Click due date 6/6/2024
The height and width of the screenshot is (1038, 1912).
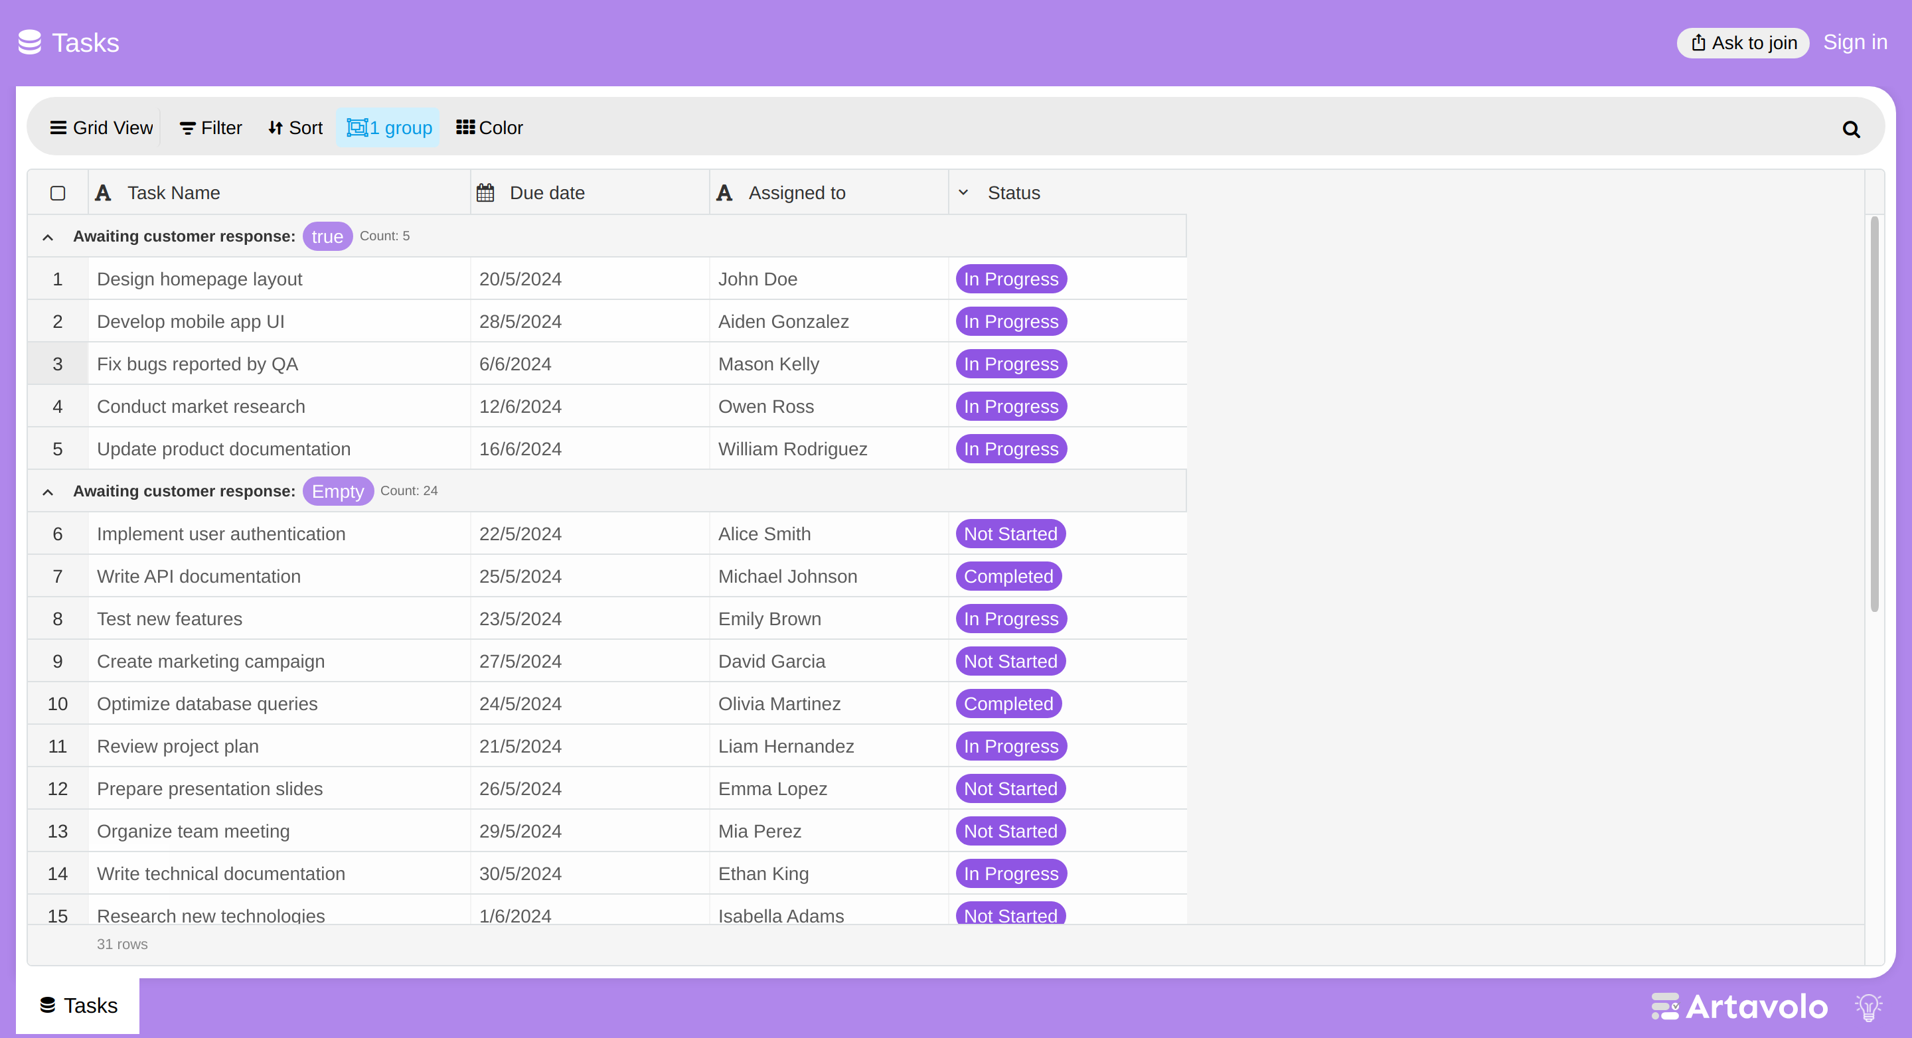[x=590, y=364]
